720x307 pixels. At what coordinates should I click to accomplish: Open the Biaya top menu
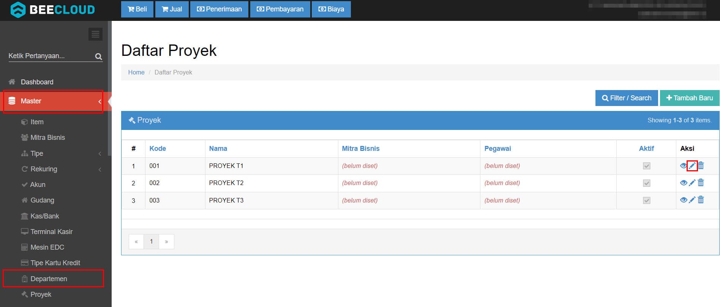point(331,9)
